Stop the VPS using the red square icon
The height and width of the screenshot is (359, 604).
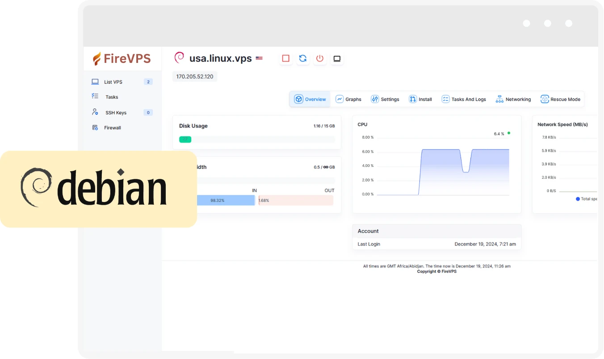click(x=286, y=58)
